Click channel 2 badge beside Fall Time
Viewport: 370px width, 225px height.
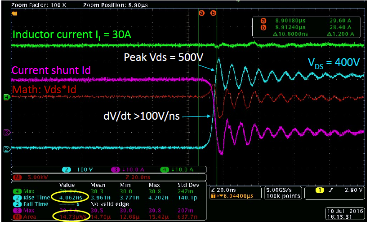coord(17,204)
